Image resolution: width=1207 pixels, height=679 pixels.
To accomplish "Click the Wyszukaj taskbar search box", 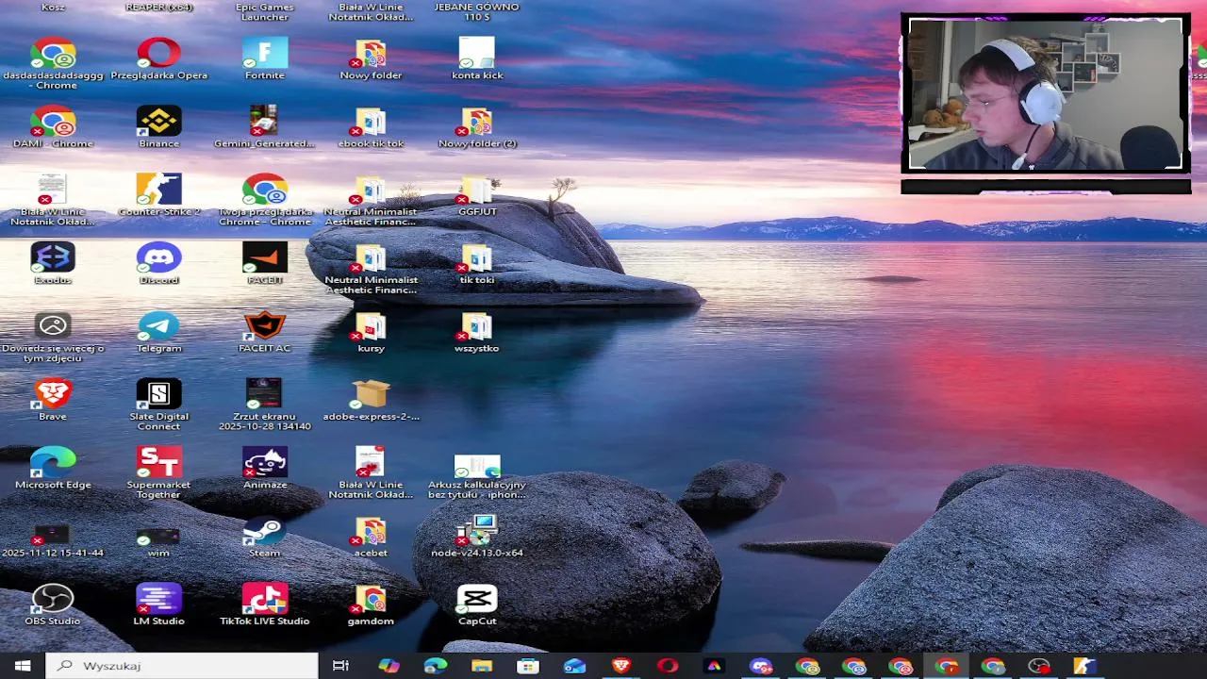I will [x=182, y=666].
